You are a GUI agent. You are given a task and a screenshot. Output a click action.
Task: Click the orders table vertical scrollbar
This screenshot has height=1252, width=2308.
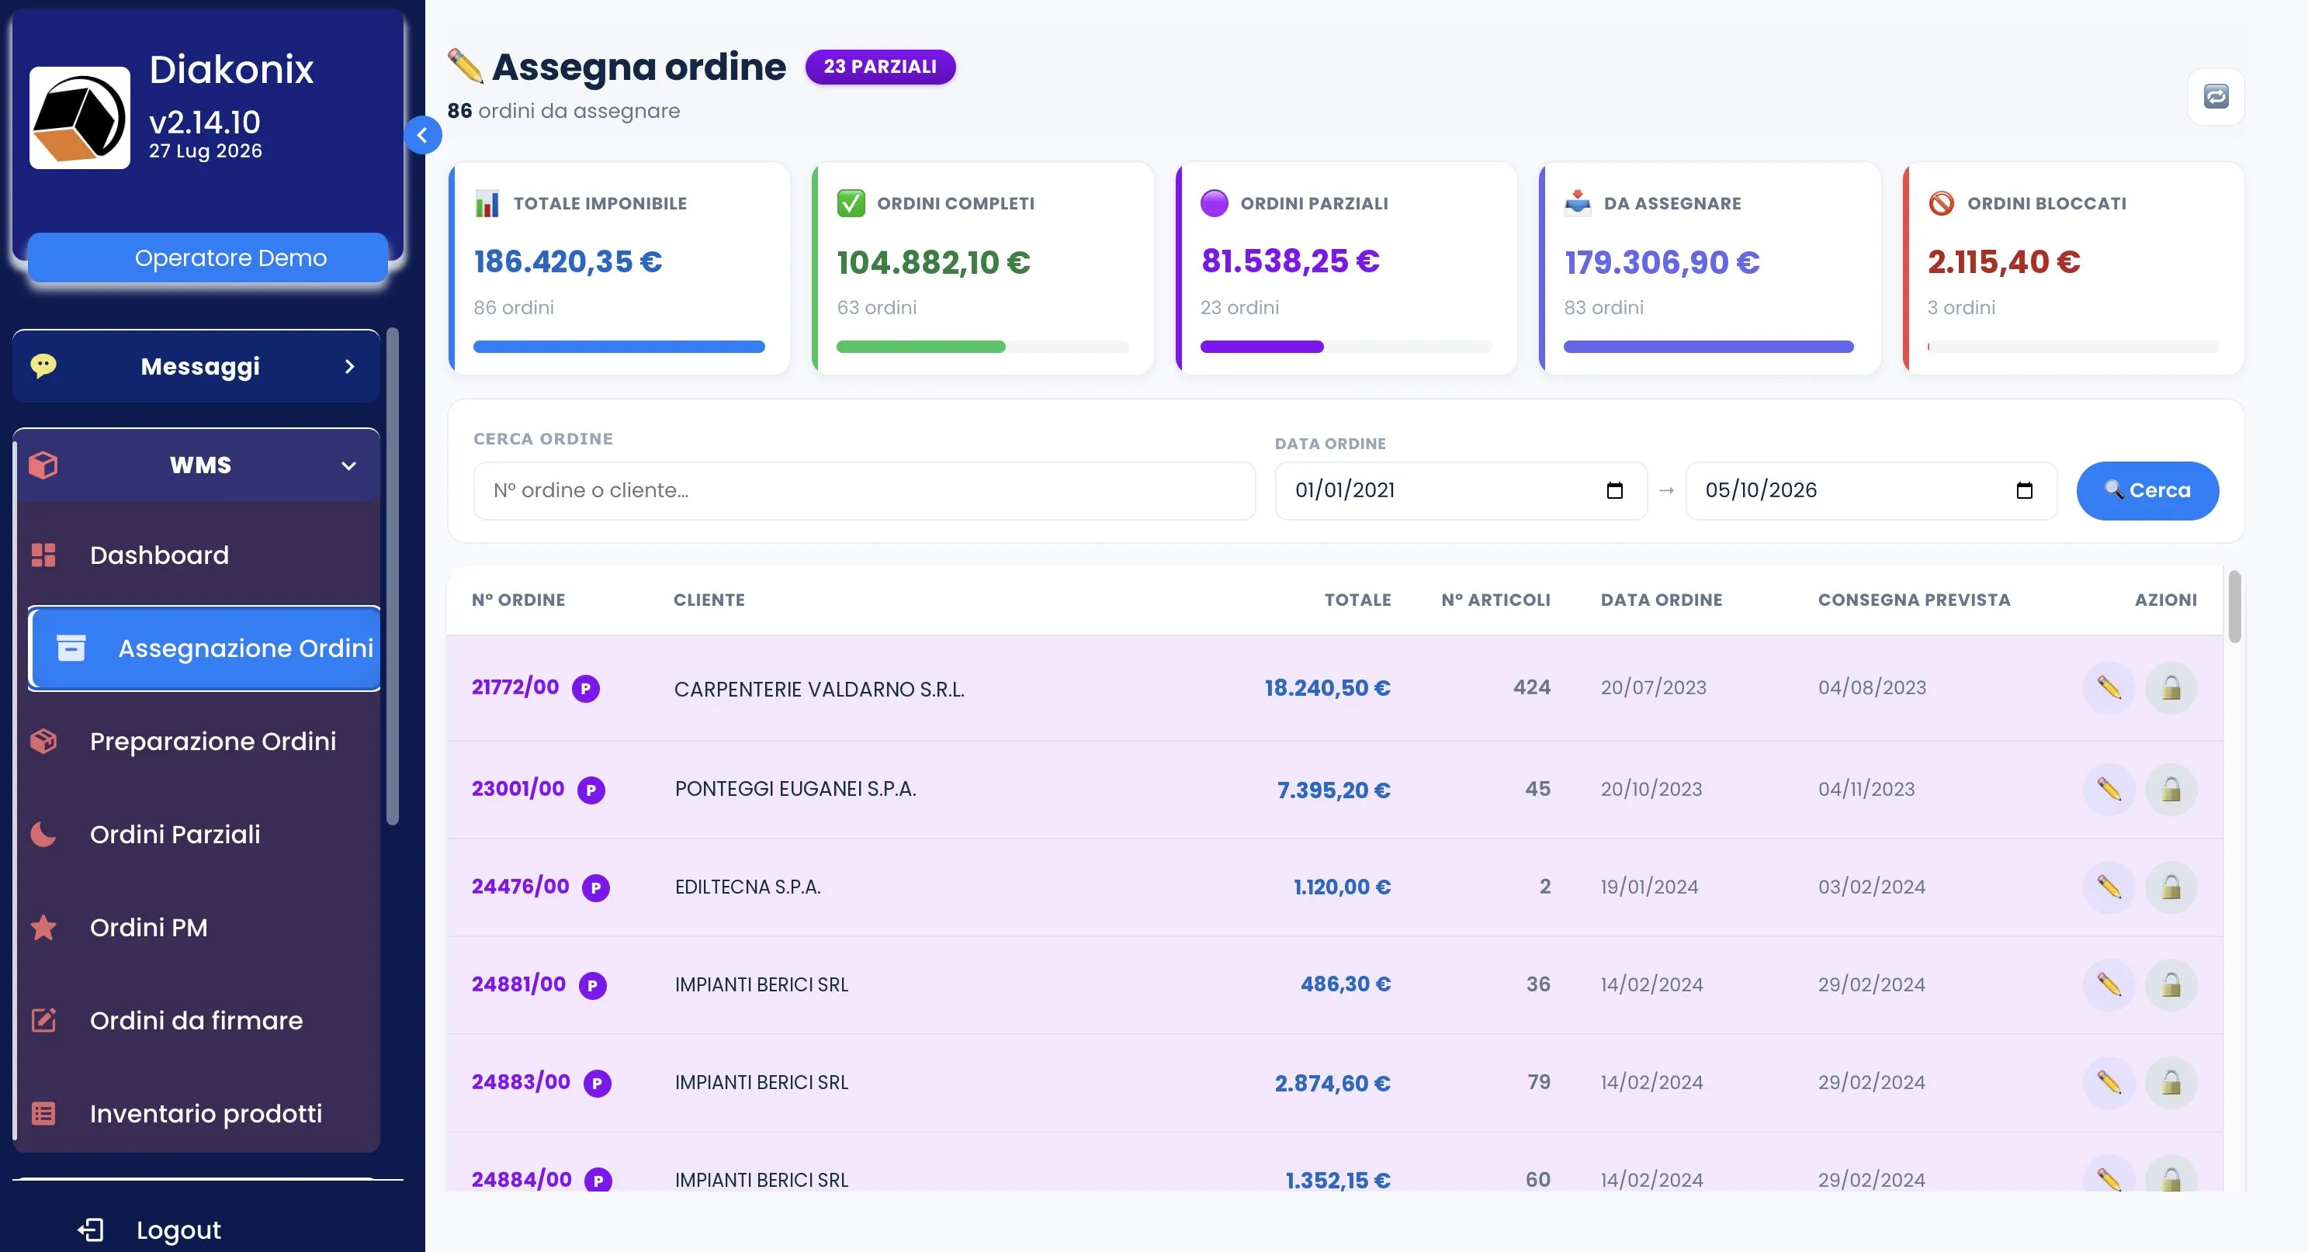(2234, 607)
